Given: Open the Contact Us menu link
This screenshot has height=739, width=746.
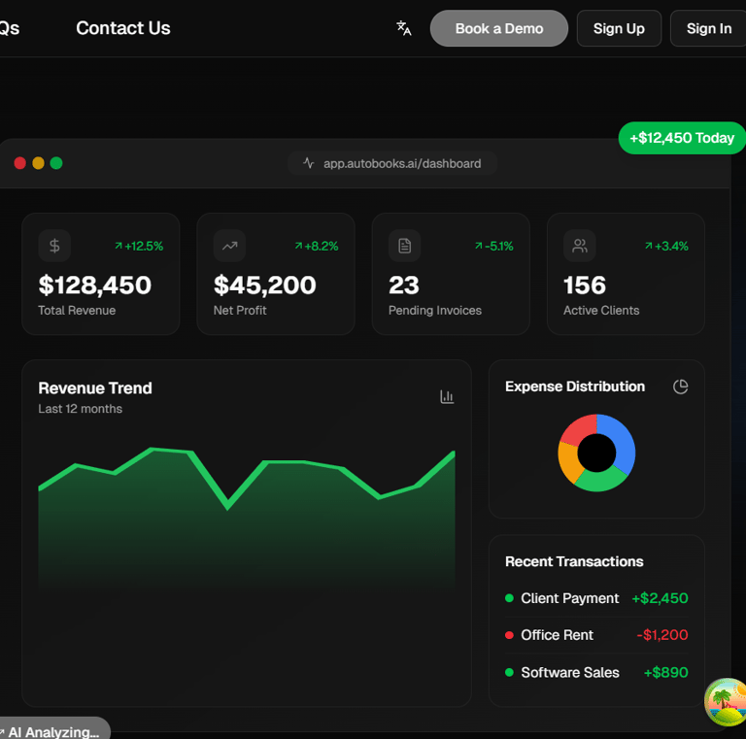Looking at the screenshot, I should (123, 28).
